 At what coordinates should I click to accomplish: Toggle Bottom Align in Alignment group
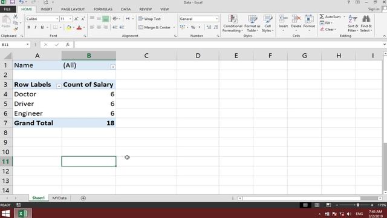point(105,19)
